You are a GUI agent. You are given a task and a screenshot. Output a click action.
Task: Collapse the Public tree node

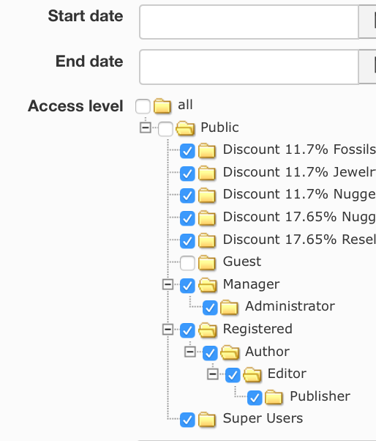146,127
